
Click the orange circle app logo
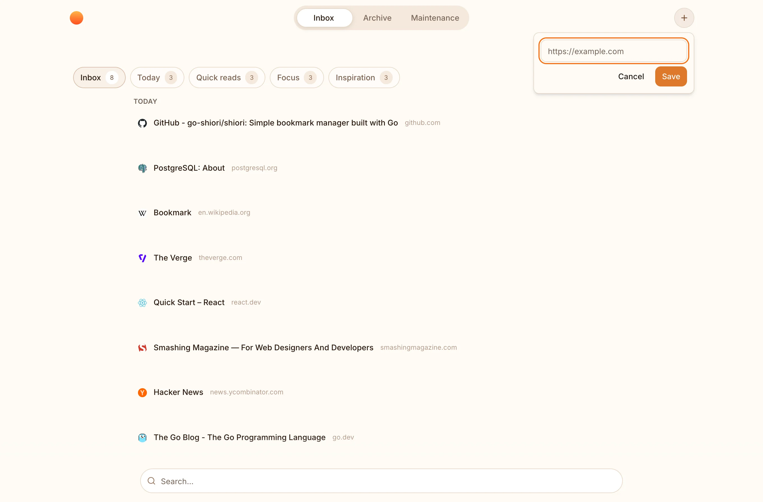tap(76, 18)
